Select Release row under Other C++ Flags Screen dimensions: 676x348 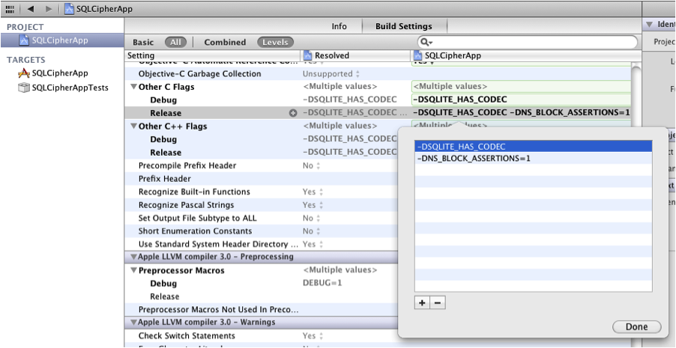tap(166, 153)
